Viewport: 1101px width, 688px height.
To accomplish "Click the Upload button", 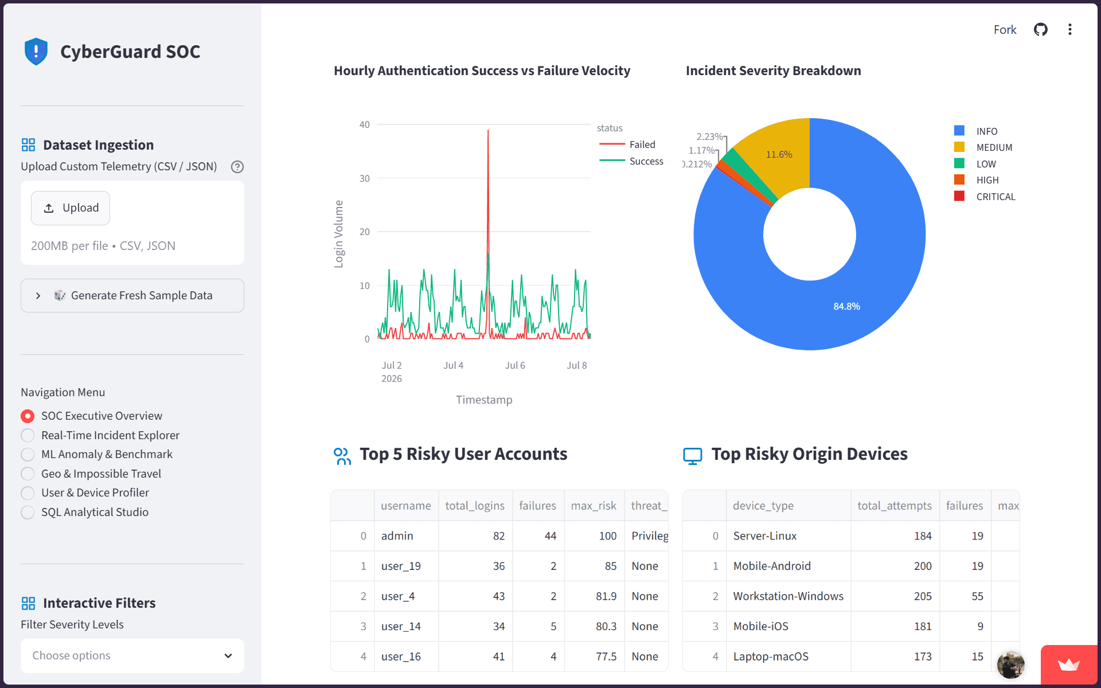I will pos(71,208).
